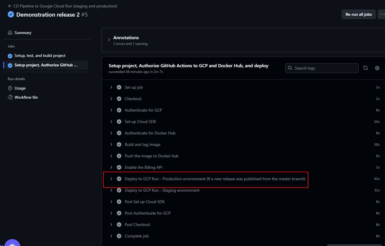Click status check icon of Staging deploy step
Screen dimensions: 385x246
tap(119, 190)
